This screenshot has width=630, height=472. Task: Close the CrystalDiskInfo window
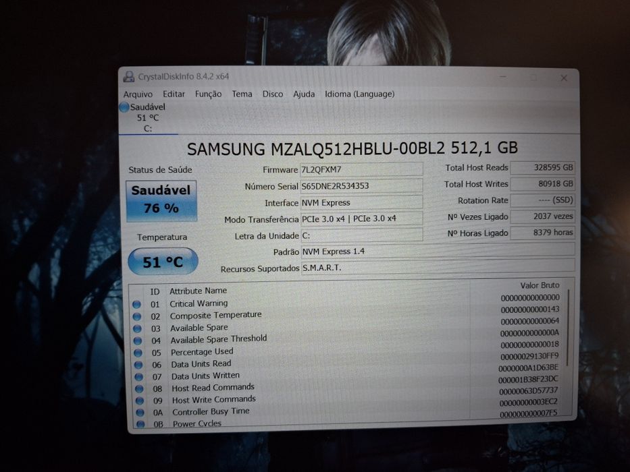click(x=564, y=78)
